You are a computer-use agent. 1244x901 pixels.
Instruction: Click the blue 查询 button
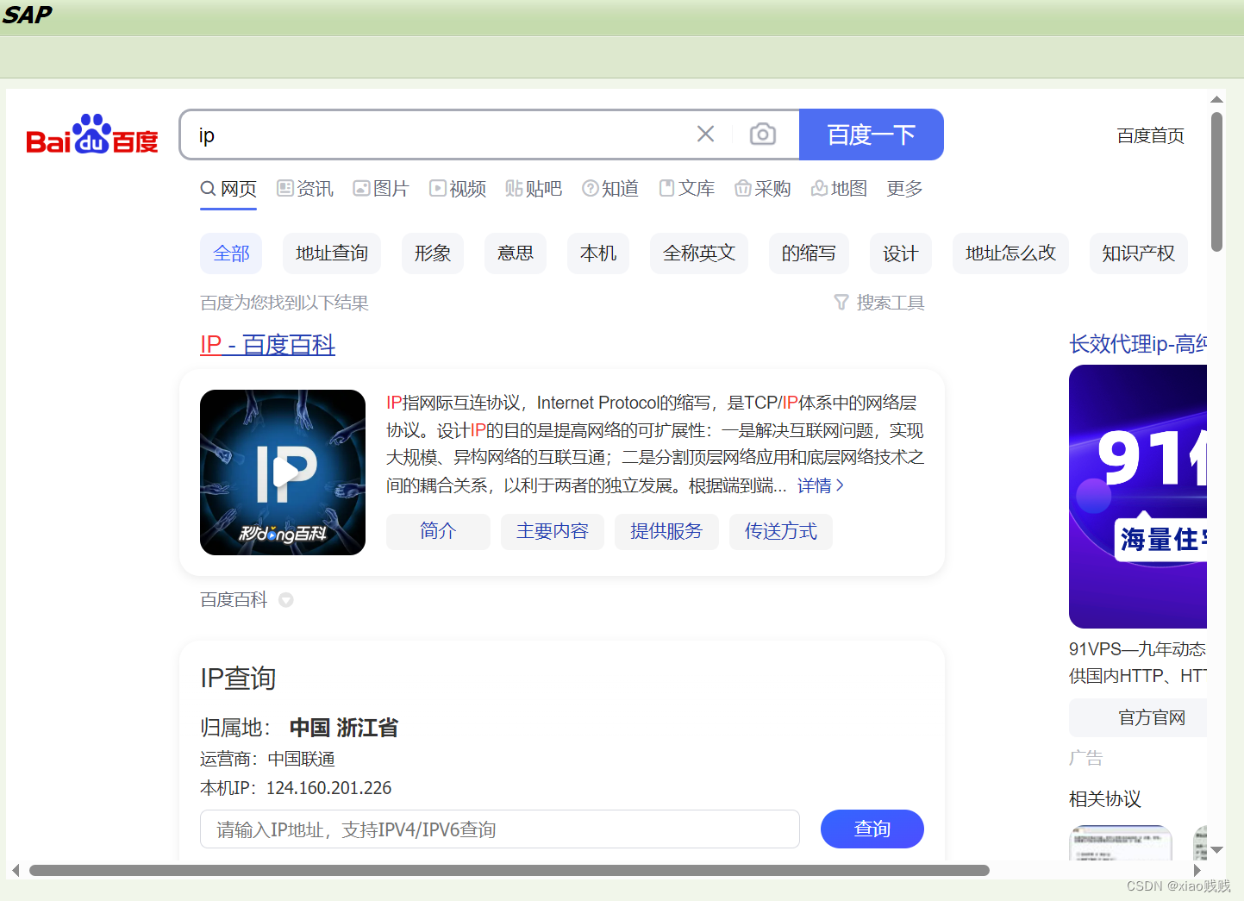[x=872, y=829]
